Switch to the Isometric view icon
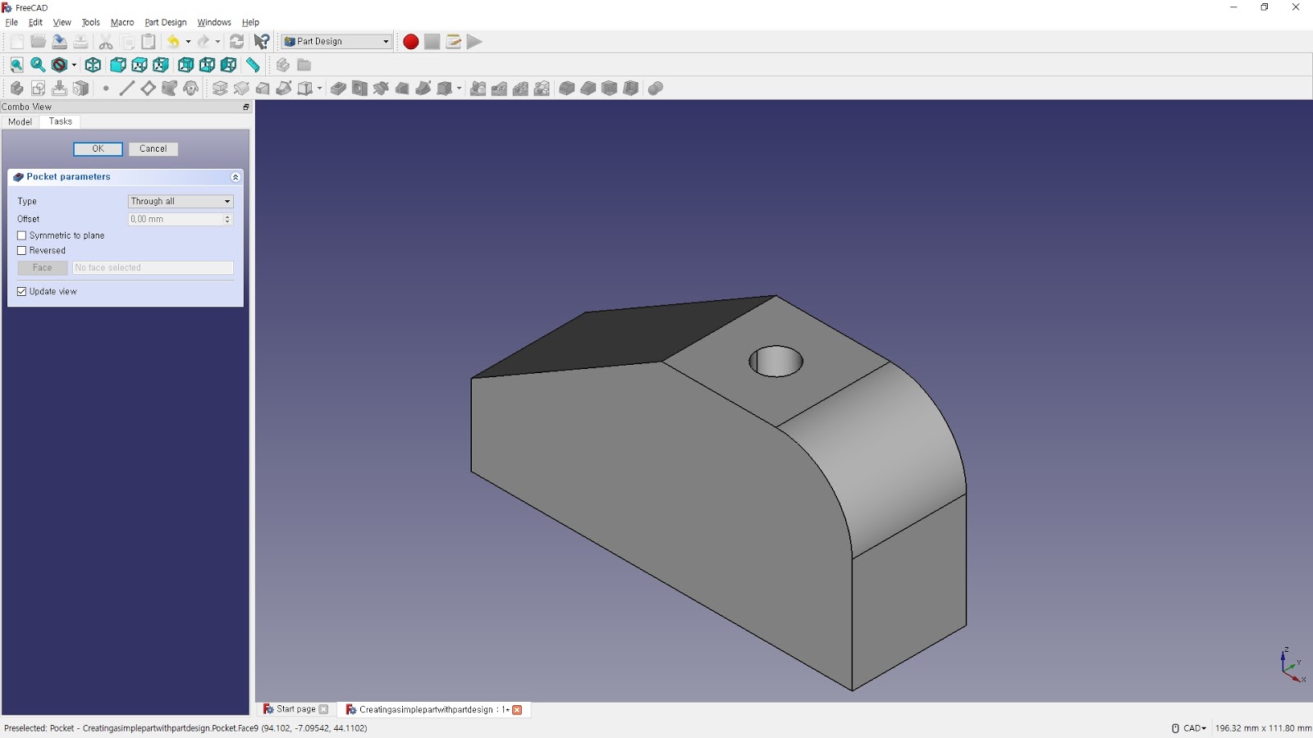 coord(93,65)
